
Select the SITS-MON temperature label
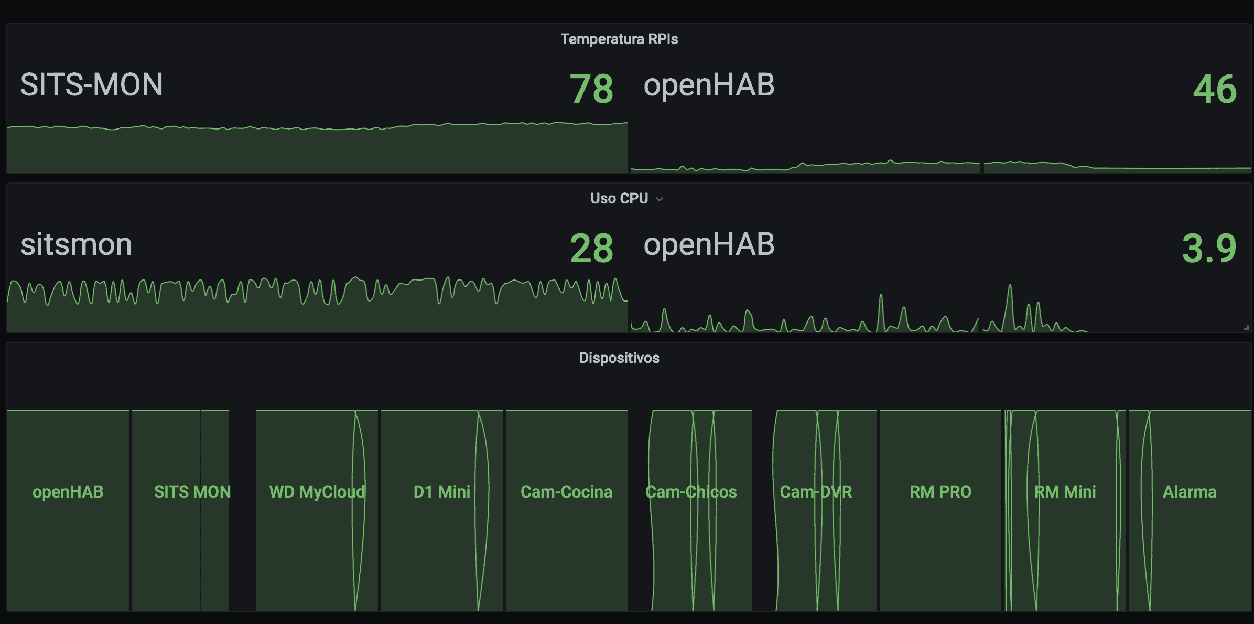click(92, 84)
